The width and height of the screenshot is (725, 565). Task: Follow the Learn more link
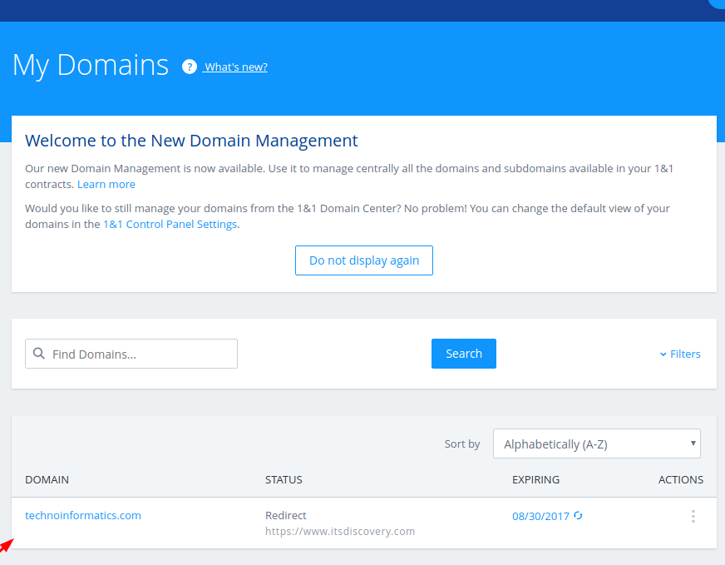[106, 185]
